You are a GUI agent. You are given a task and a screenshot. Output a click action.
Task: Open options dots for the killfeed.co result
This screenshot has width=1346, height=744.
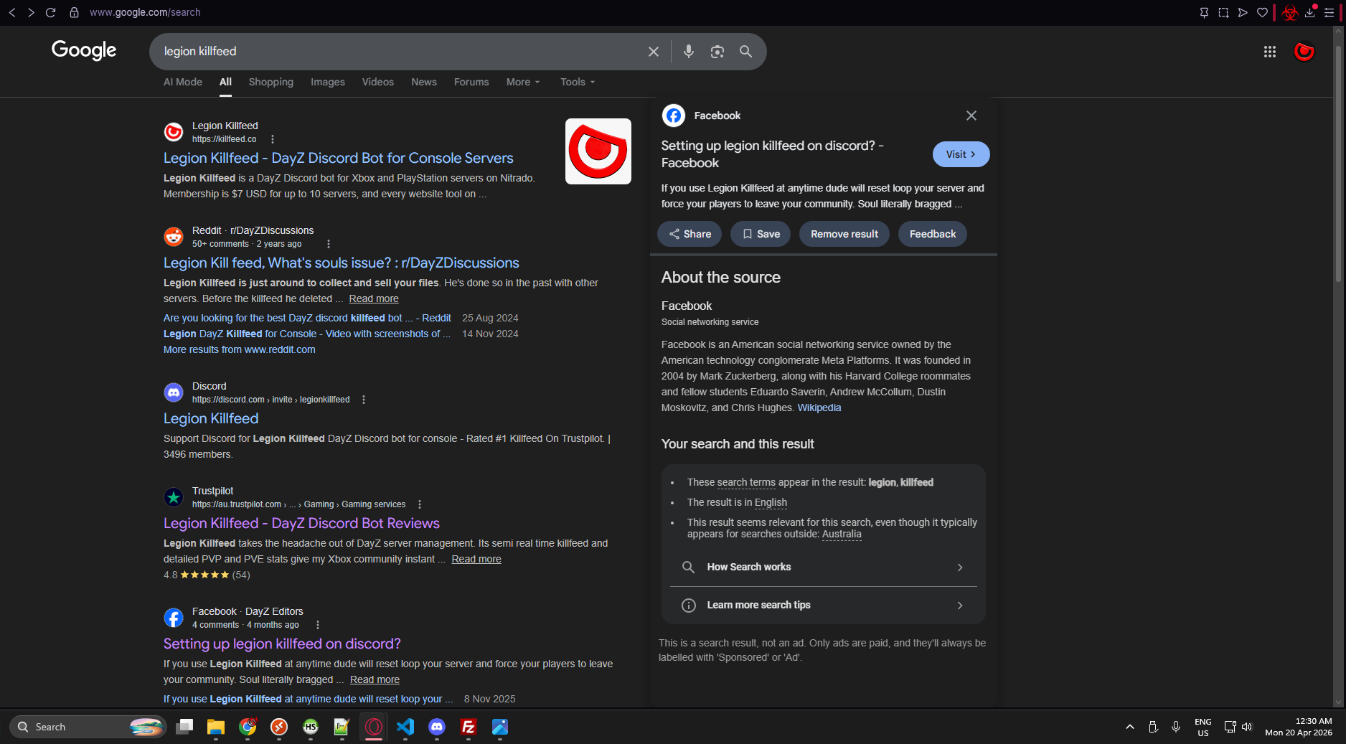click(273, 139)
